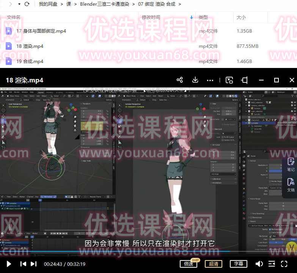This screenshot has width=297, height=273.
Task: Select file 19 合成.mp4
Action: 30,61
